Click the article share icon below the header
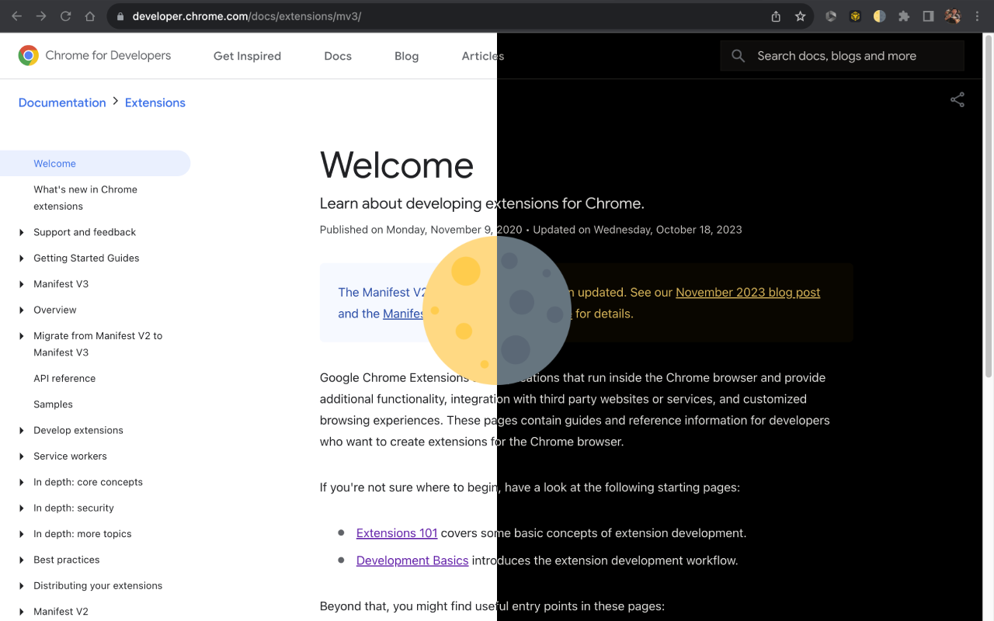Viewport: 994px width, 621px height. click(958, 99)
